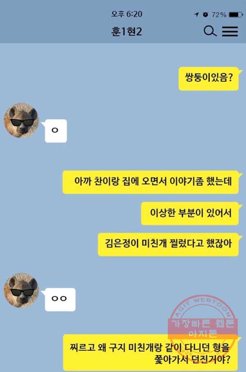Viewport: 246px width, 372px height.
Task: Select message 김은정이 미친개 찔렀다고 했잖아
Action: [168, 244]
